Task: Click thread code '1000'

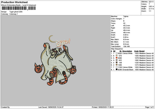Action: click(x=137, y=70)
